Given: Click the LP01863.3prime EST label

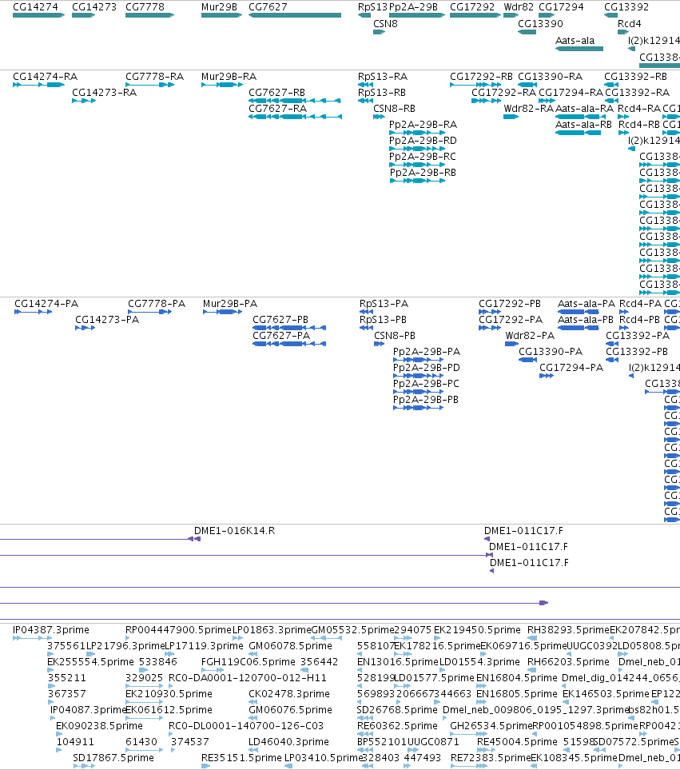Looking at the screenshot, I should coord(272,629).
